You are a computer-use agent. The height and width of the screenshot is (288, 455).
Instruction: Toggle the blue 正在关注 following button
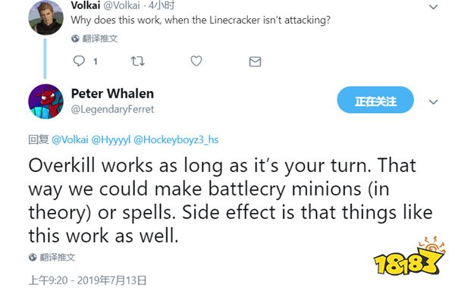click(x=375, y=100)
